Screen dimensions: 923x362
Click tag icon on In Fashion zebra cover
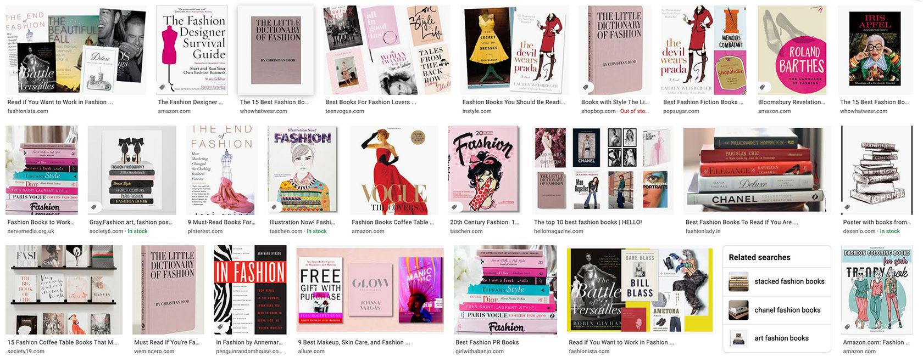220,327
